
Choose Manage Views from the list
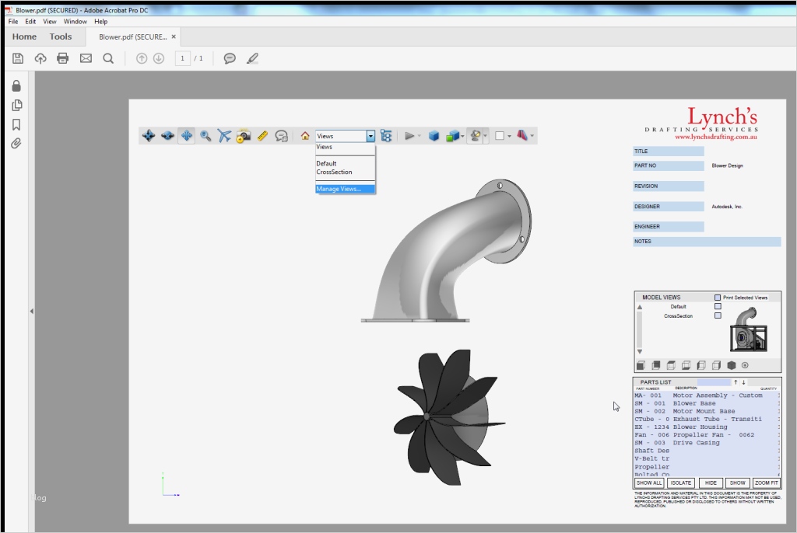339,189
